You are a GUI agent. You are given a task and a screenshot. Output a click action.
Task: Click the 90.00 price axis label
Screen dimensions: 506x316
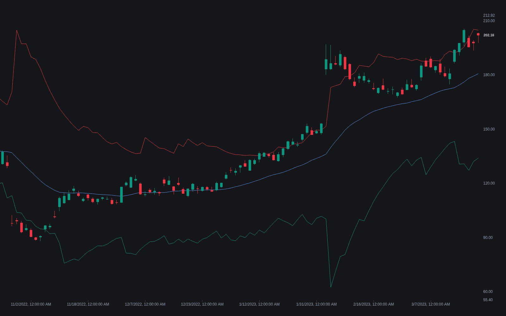point(488,238)
